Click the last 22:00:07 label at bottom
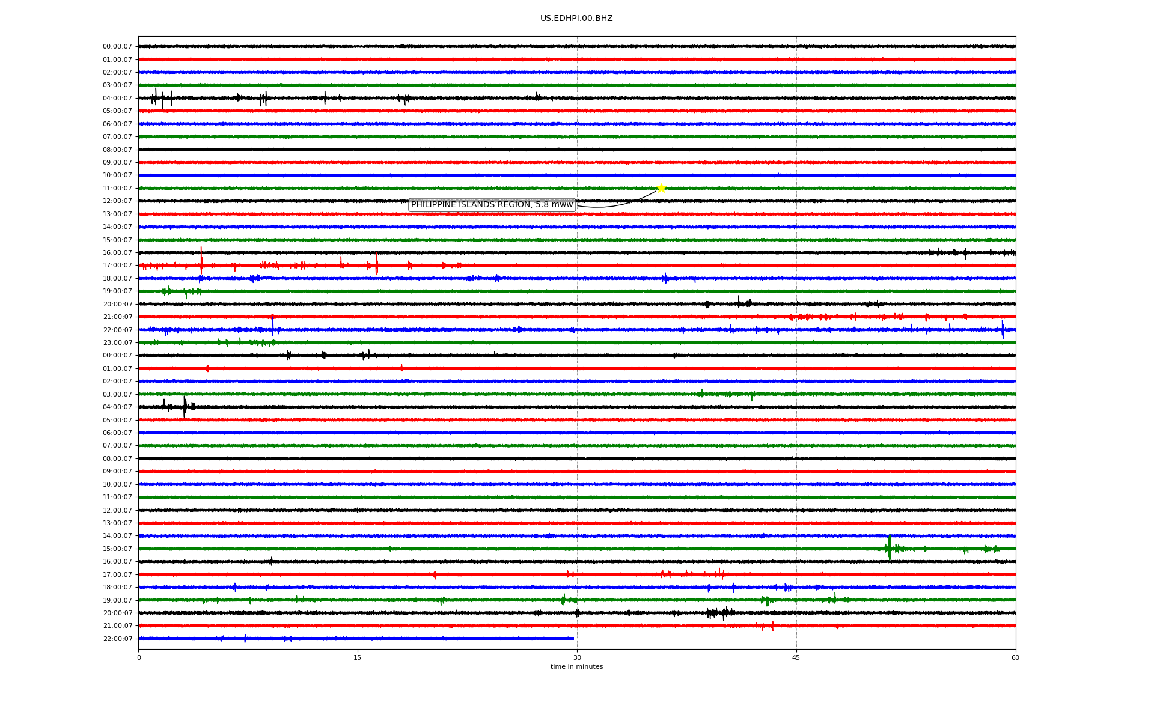Viewport: 1154px width, 721px height. pos(117,639)
